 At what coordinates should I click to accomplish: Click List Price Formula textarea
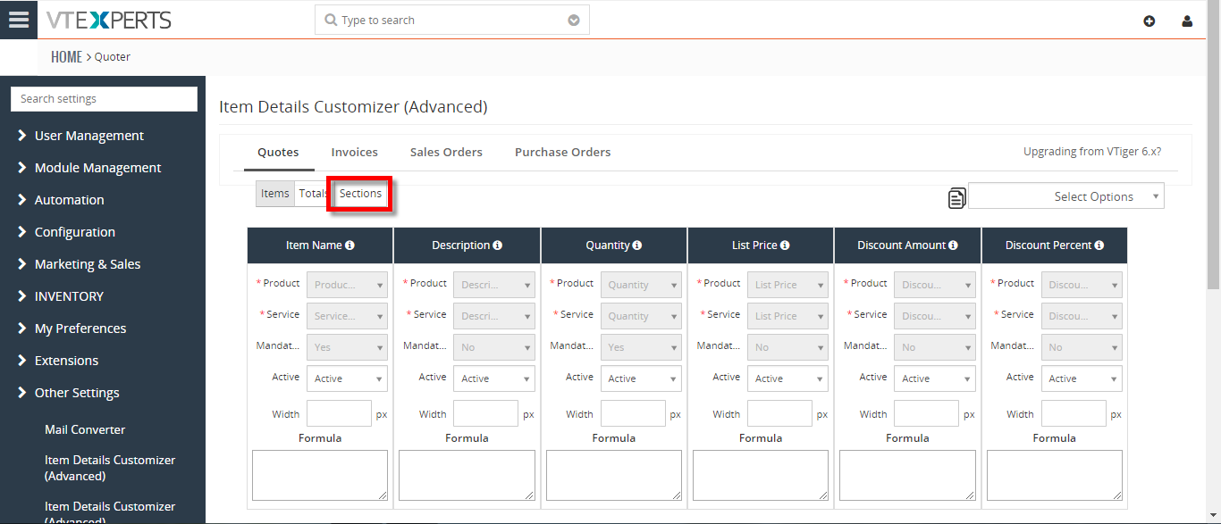point(761,475)
